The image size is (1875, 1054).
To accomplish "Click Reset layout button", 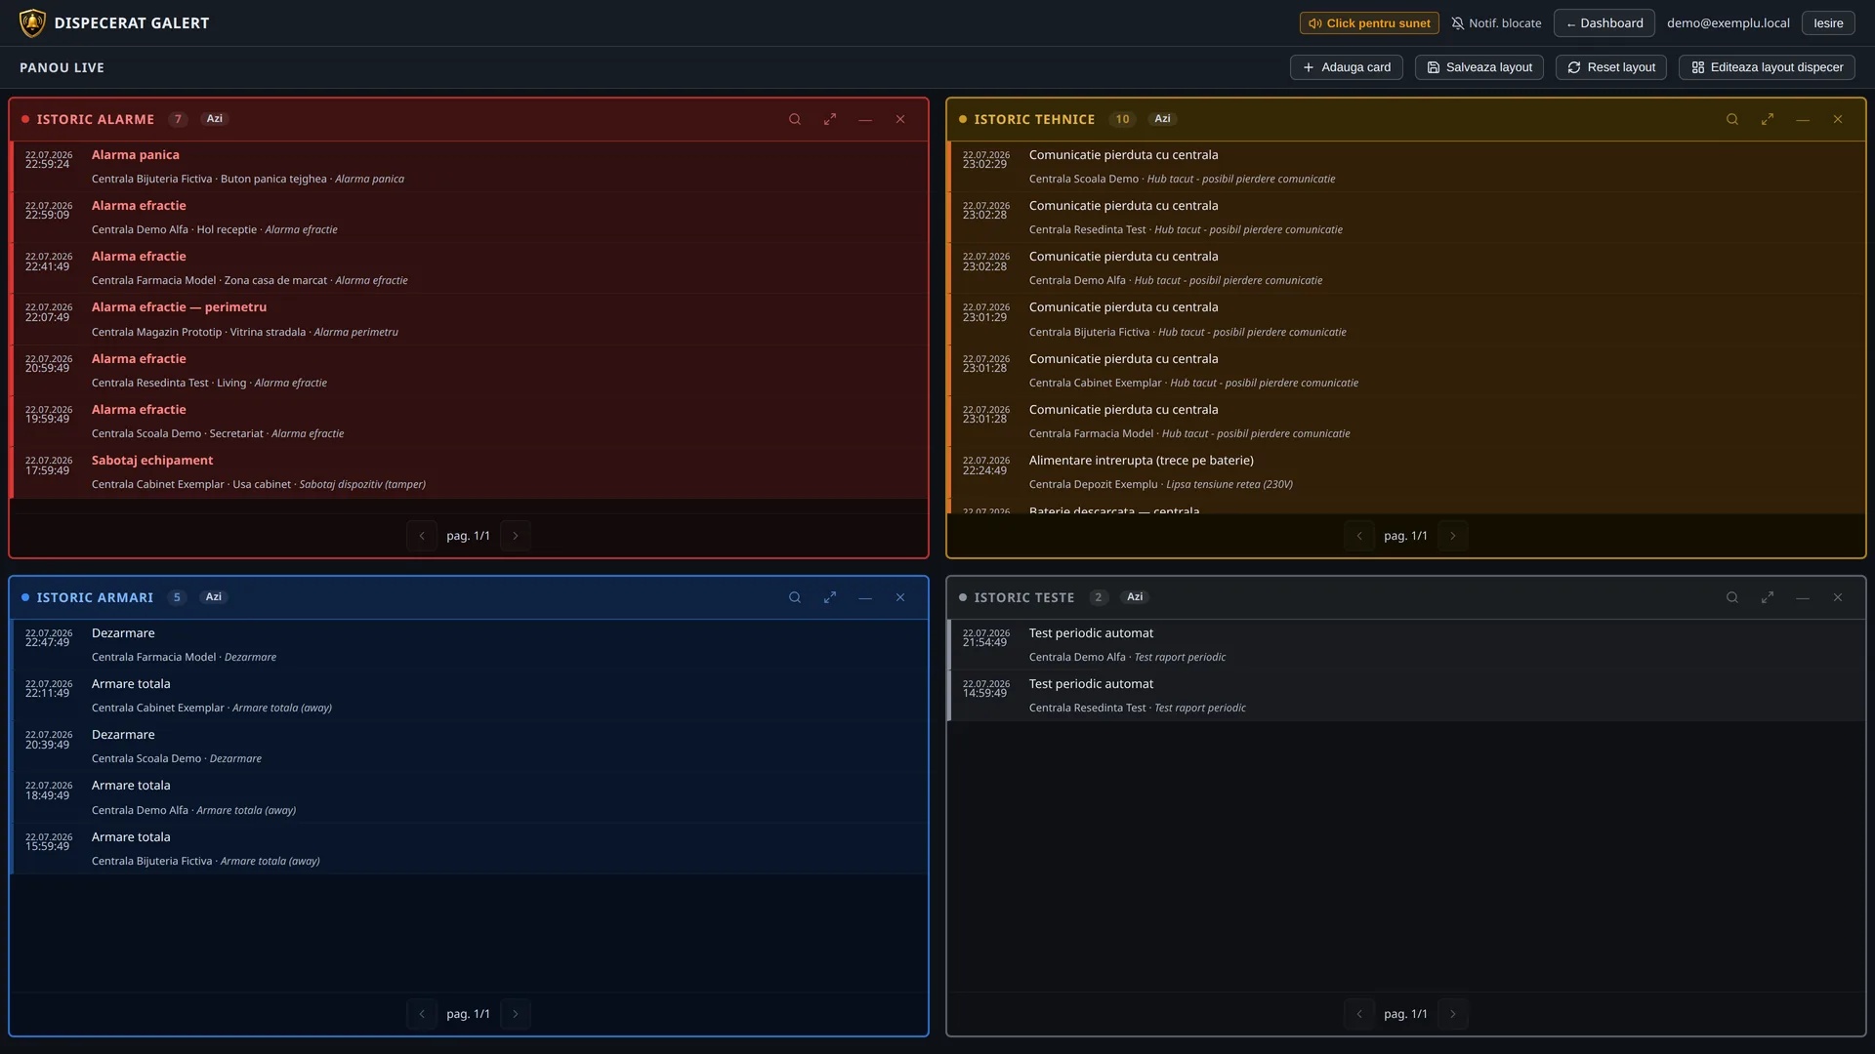I will pos(1611,67).
